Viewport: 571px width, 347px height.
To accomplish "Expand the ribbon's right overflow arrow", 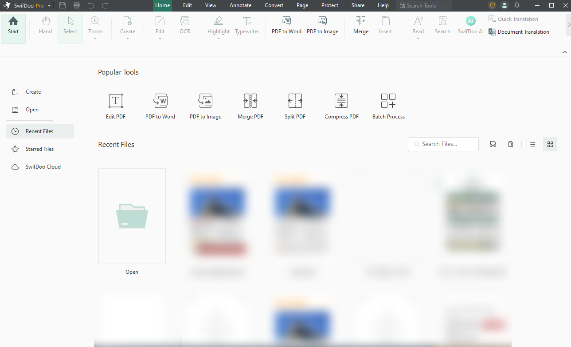I will 569,25.
